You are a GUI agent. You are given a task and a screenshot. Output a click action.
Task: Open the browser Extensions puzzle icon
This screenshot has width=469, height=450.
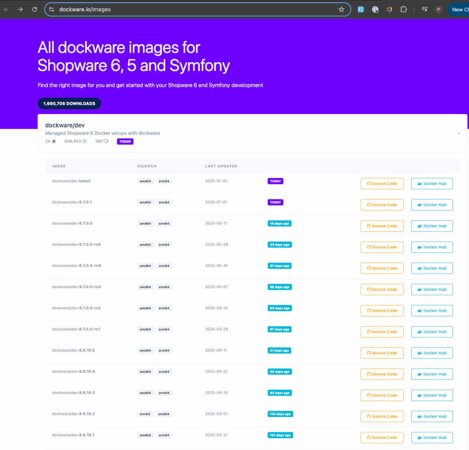pyautogui.click(x=404, y=9)
